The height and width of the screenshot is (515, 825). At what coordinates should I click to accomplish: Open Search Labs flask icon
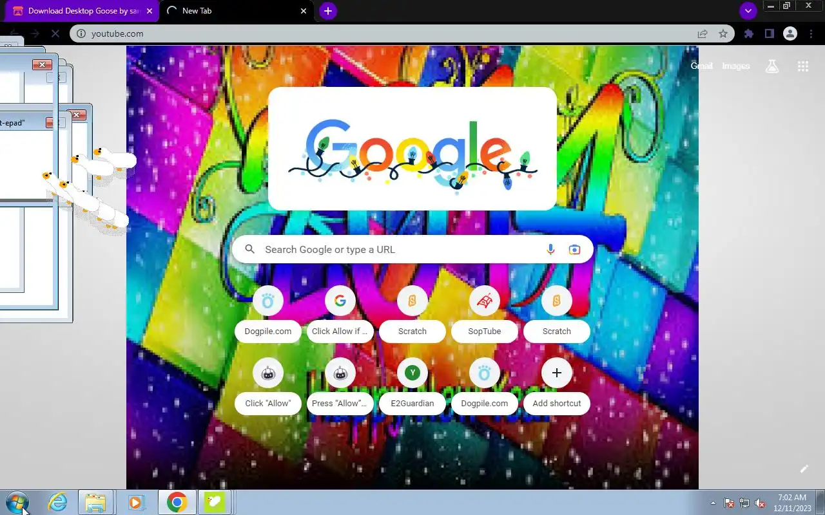click(x=772, y=66)
